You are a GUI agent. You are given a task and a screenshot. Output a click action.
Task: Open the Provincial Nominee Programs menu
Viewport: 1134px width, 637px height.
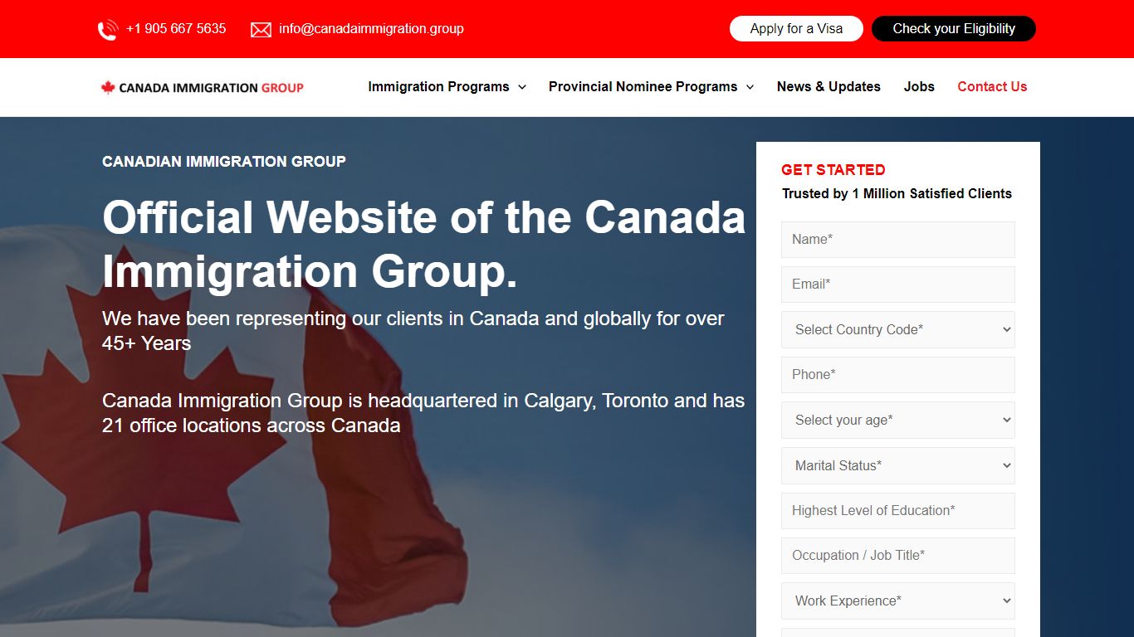pos(643,86)
